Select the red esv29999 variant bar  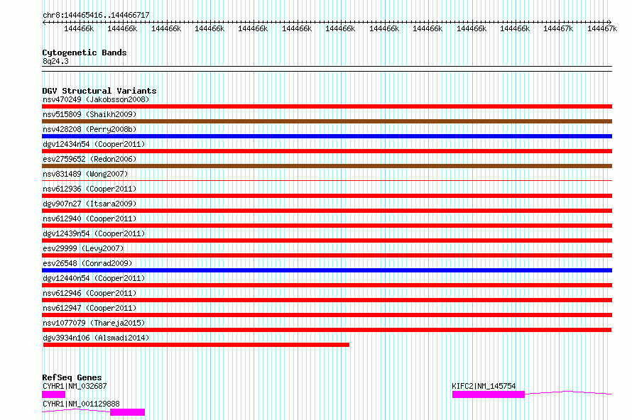tap(327, 255)
